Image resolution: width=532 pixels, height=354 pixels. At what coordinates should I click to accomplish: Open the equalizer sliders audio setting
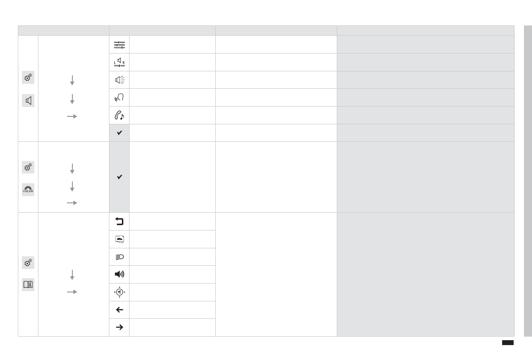pos(119,45)
